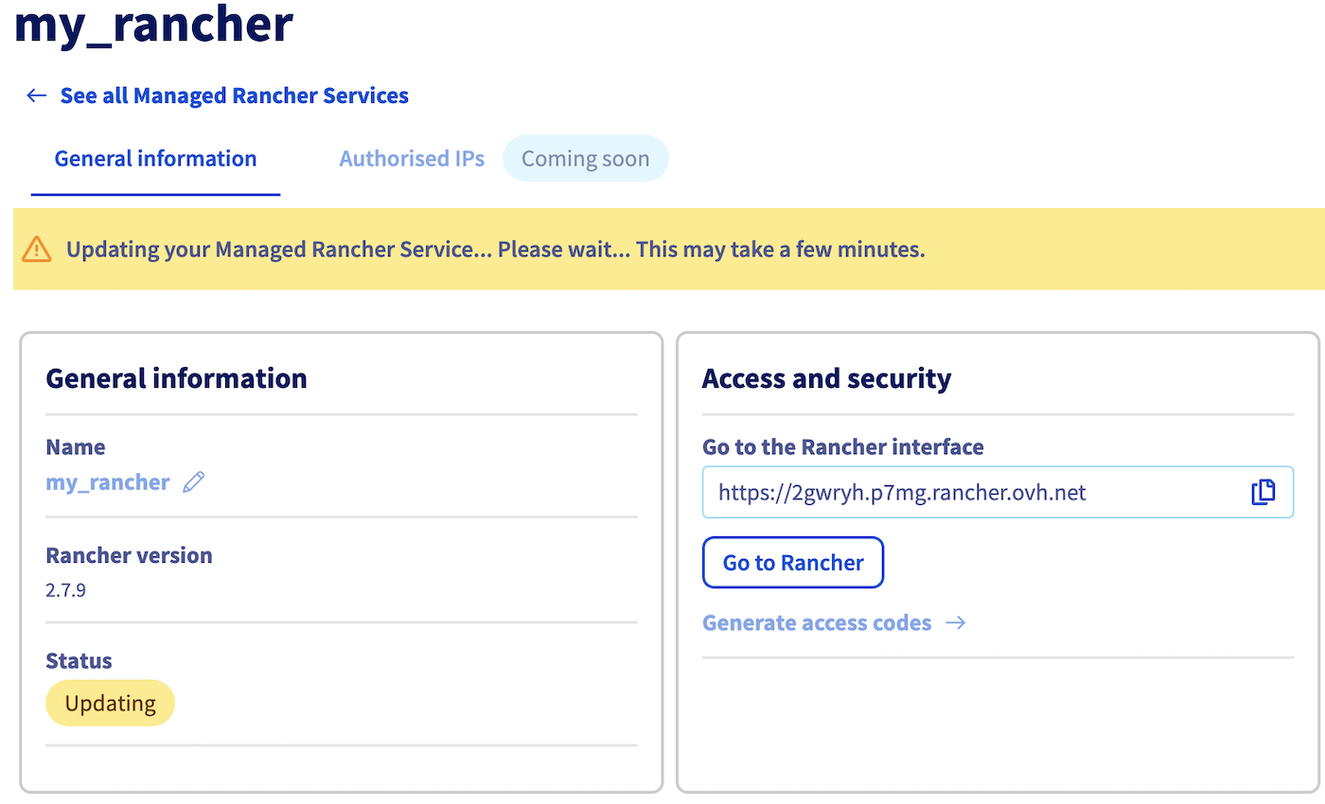This screenshot has height=804, width=1325.
Task: Click the Access and security section title
Action: 826,377
